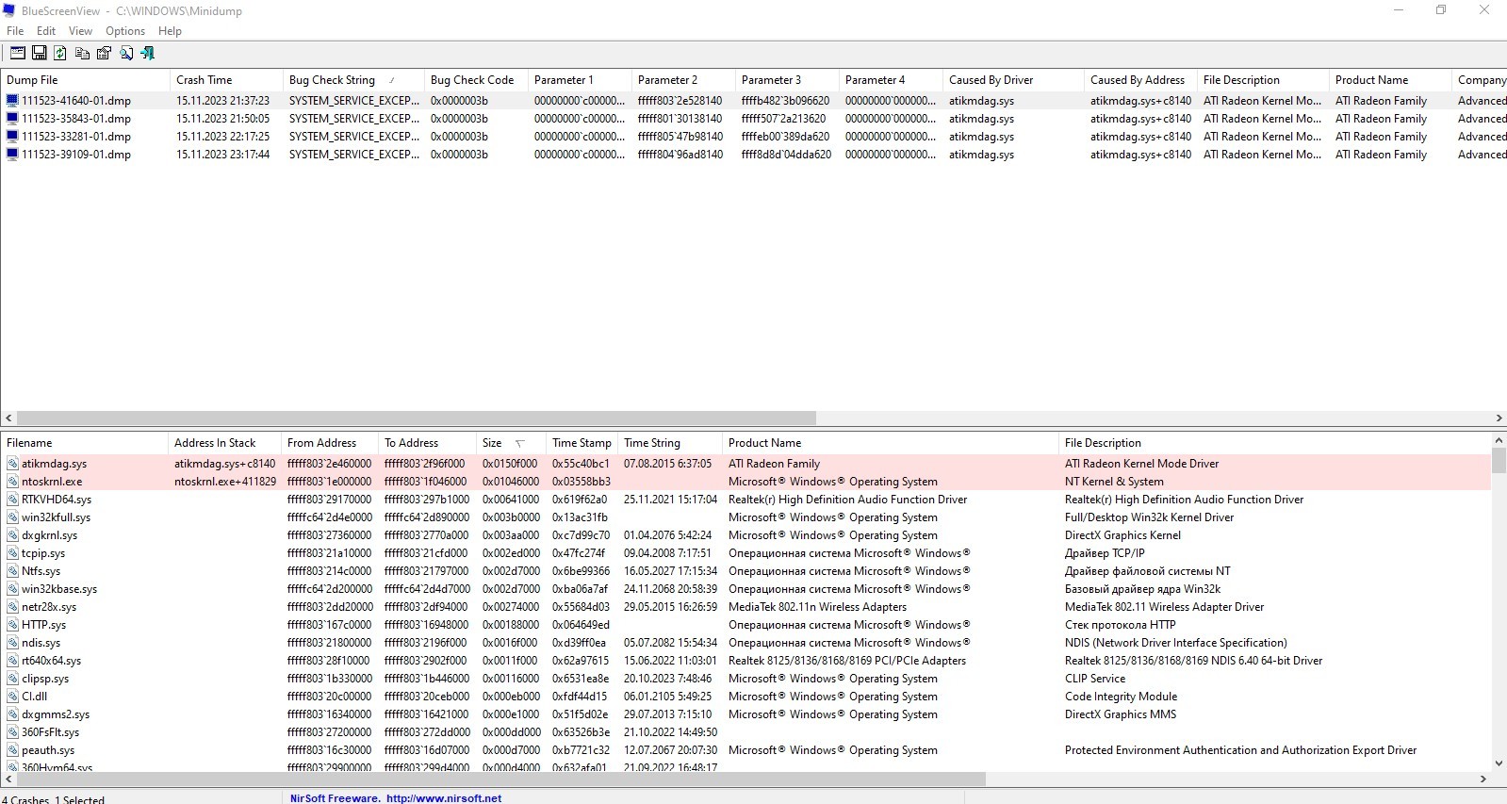Select crash time 15.11.2023 21:50:05
This screenshot has width=1507, height=804.
click(x=222, y=119)
